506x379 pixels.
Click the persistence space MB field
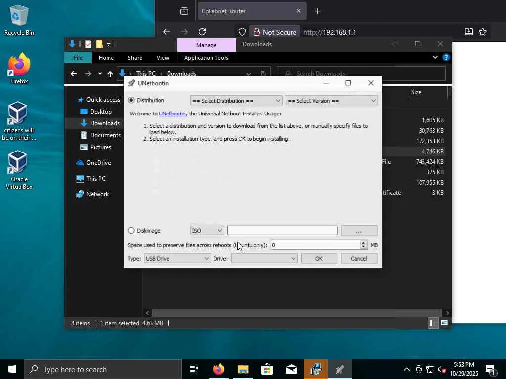[x=315, y=245]
